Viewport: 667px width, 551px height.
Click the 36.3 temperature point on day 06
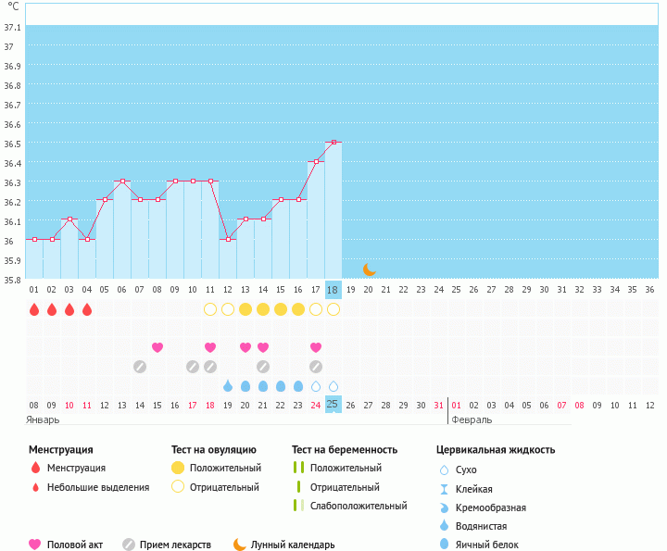122,182
